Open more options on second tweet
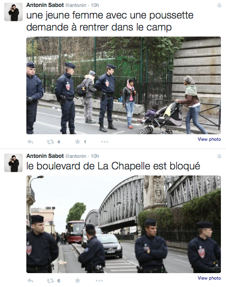Viewport: 226px width, 287px height. pos(99,281)
